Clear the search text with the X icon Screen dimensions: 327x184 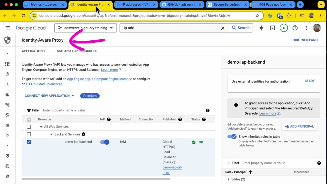pos(223,28)
